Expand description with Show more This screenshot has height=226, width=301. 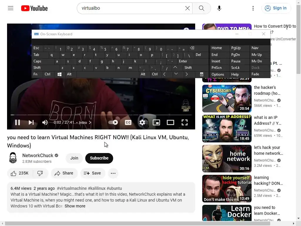coord(75,206)
